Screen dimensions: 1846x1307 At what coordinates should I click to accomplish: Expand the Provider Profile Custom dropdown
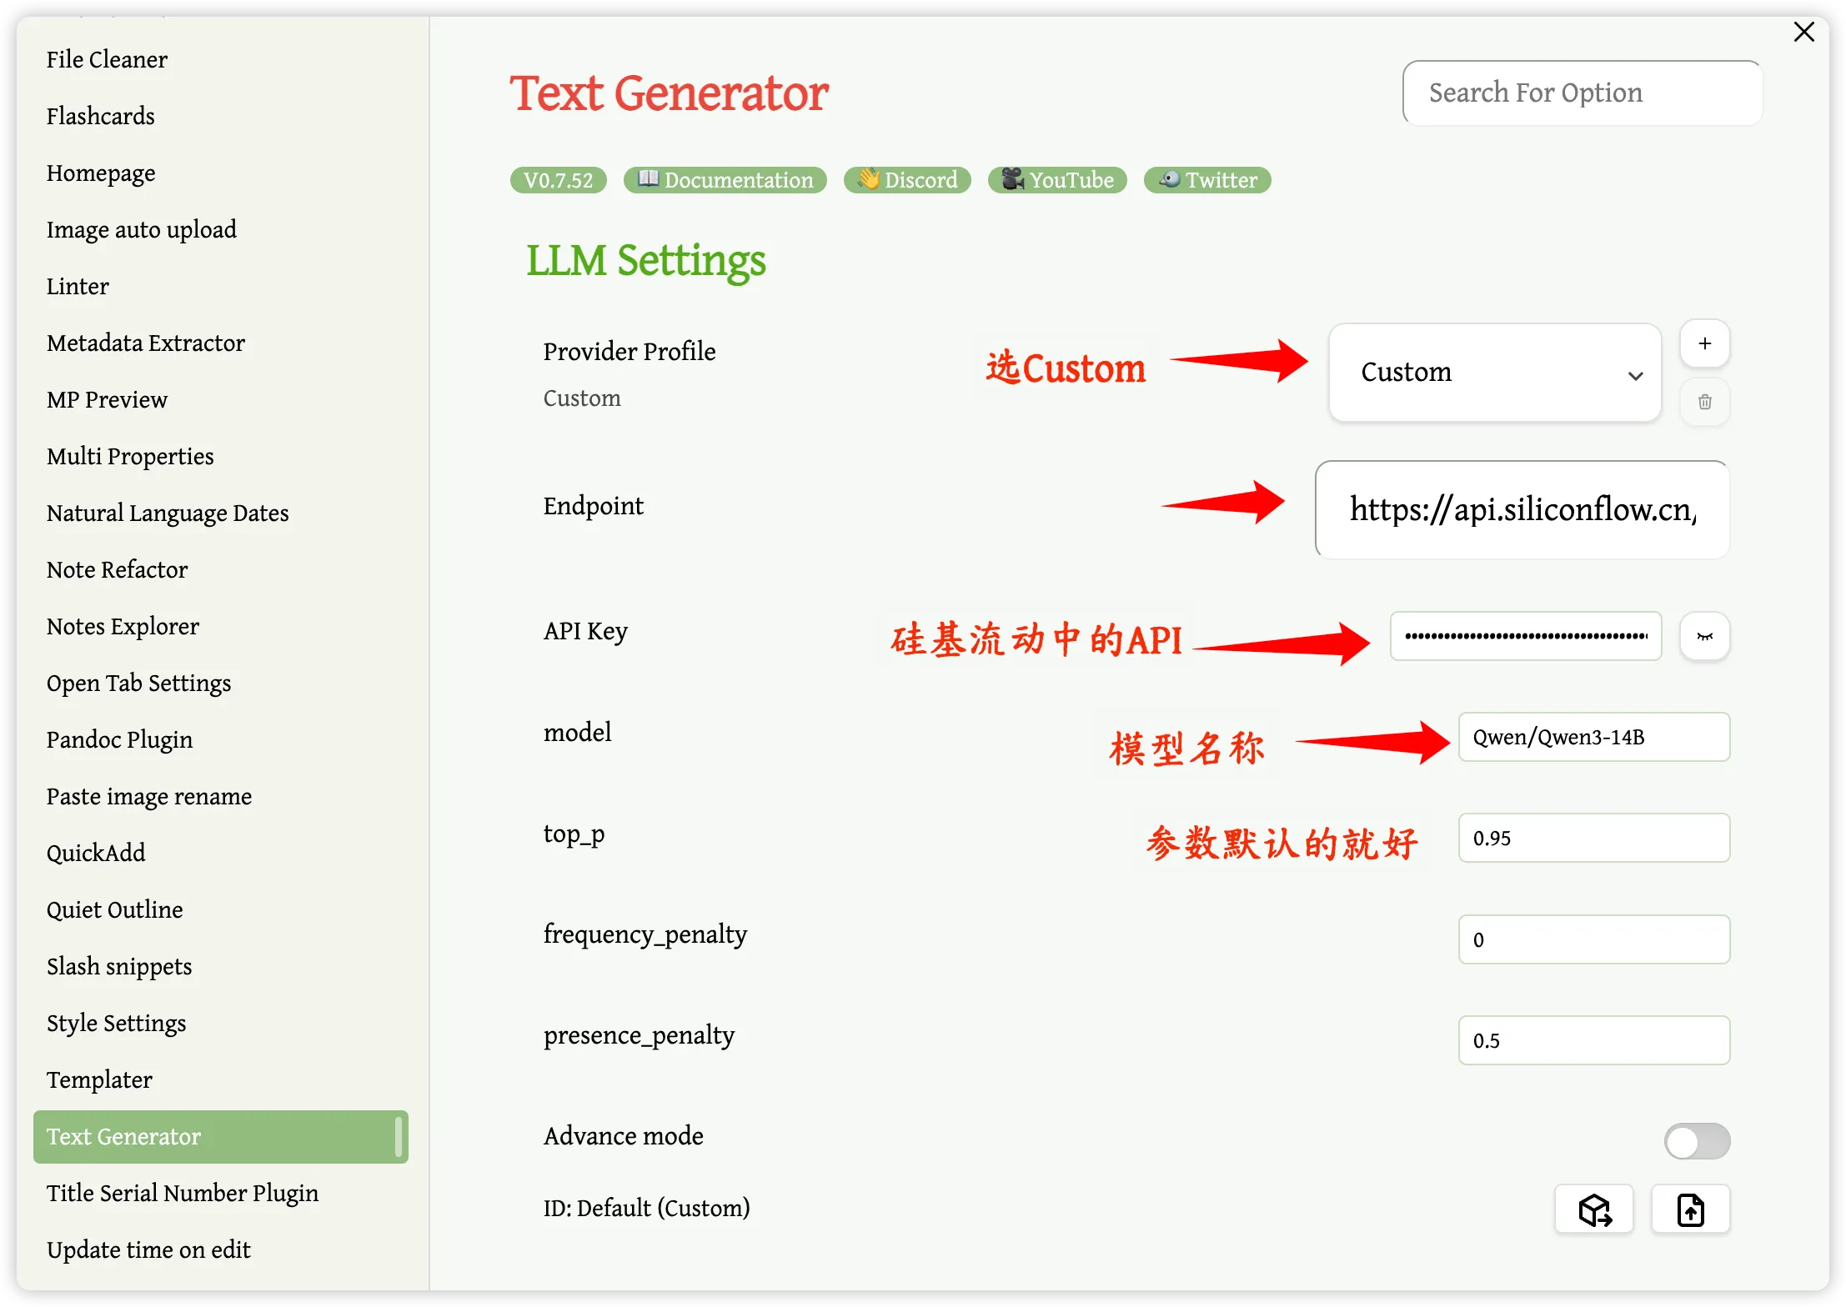click(x=1494, y=373)
